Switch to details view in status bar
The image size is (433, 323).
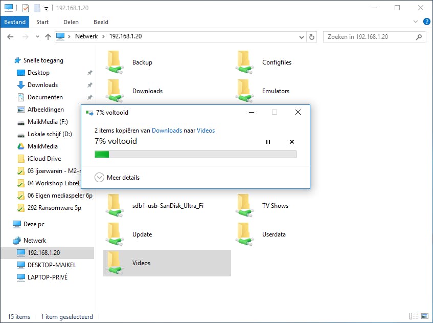click(414, 316)
